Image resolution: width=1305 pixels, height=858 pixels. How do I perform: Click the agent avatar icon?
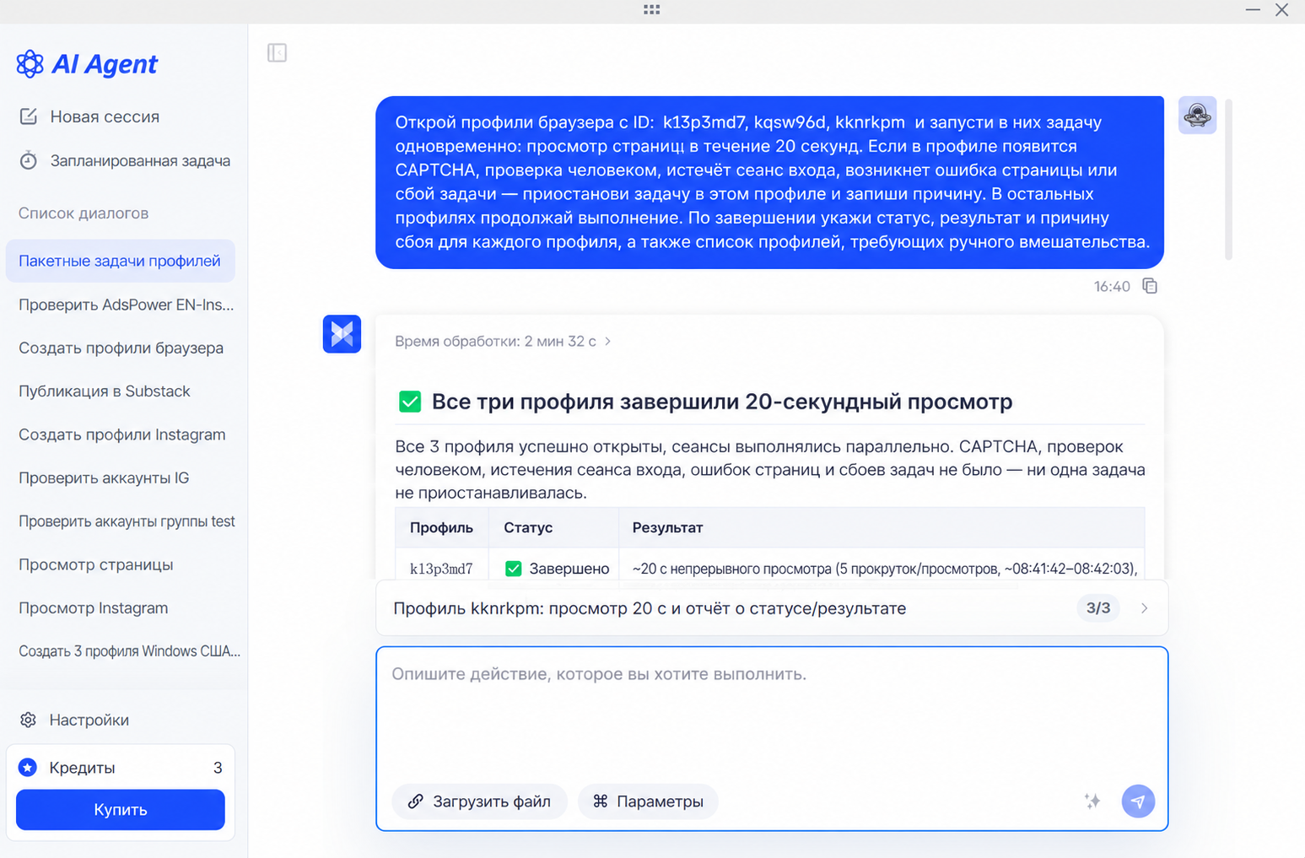342,334
